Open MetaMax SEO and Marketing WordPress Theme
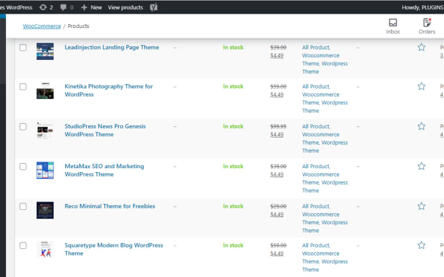 click(104, 170)
